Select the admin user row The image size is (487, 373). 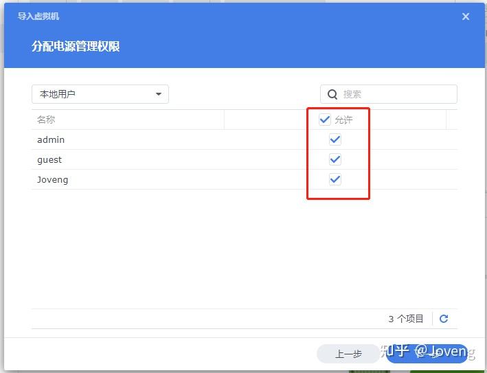pyautogui.click(x=245, y=139)
